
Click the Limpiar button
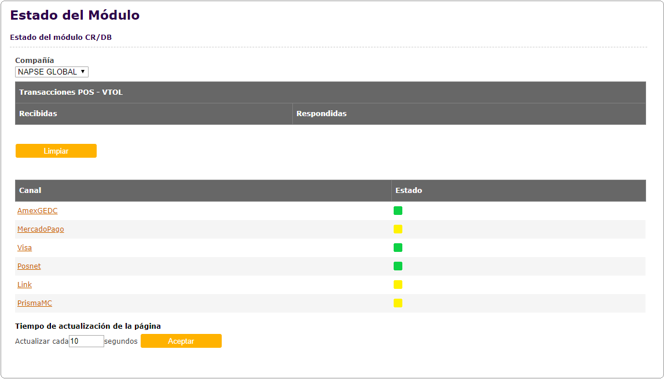(56, 151)
